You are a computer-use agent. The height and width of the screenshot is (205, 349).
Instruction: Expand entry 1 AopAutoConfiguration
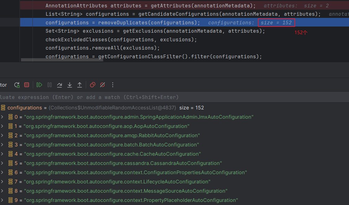coord(2,126)
